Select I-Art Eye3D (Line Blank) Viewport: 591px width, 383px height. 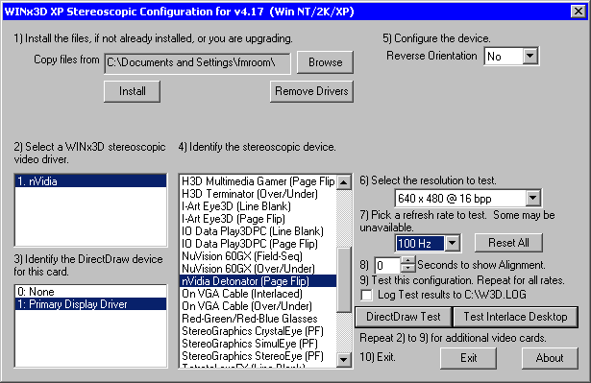(258, 206)
